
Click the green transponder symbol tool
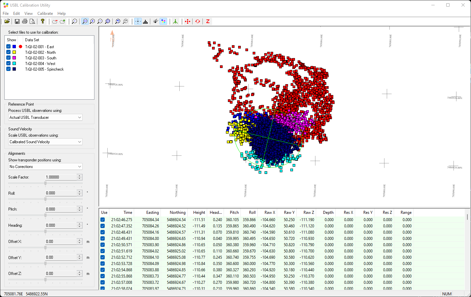point(175,21)
